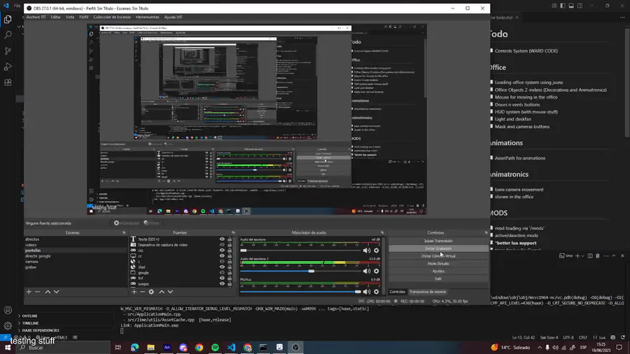Click Salir button in Controles

438,279
